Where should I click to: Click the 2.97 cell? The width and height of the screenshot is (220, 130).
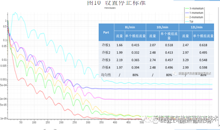(x=185, y=53)
